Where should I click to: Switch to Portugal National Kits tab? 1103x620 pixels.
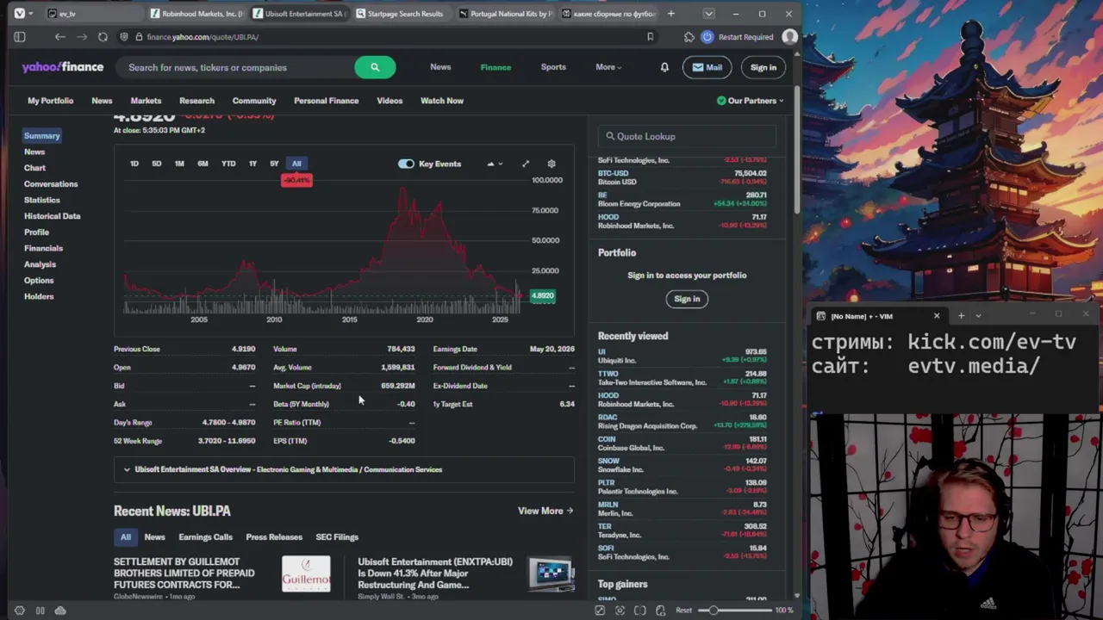tap(504, 14)
